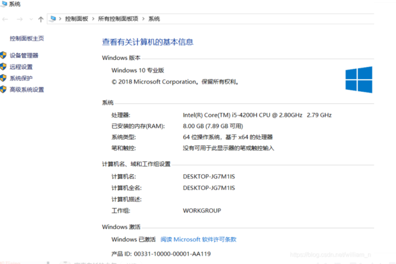Go up one level with up arrow

point(41,19)
